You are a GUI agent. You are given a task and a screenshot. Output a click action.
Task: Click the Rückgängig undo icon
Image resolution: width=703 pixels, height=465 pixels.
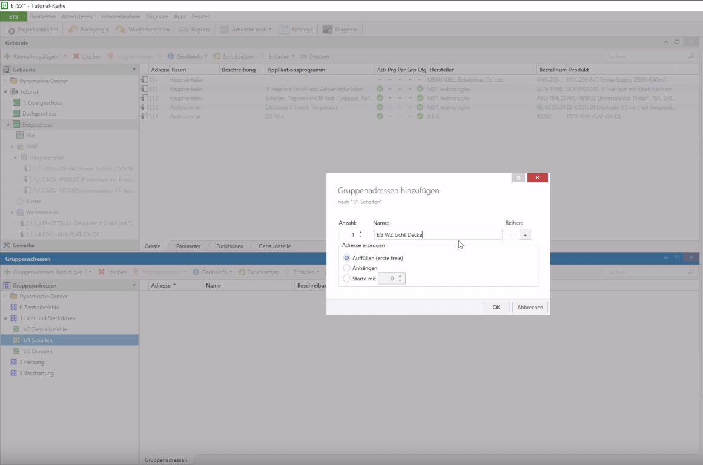[72, 30]
